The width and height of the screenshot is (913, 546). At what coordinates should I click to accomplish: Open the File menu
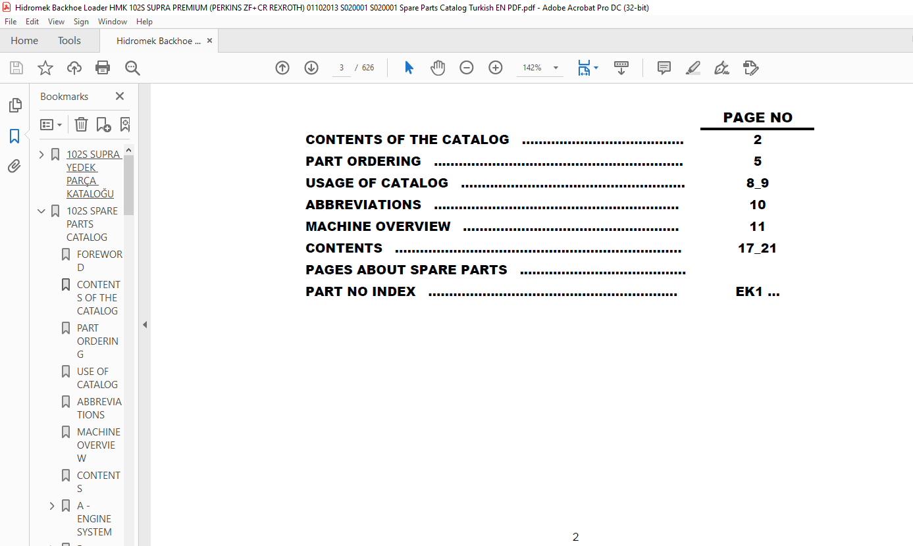[11, 22]
